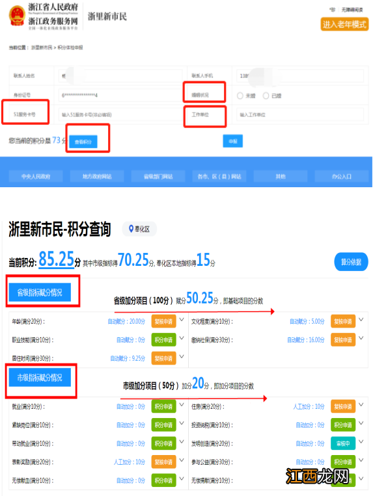
Task: Click the 联系人手机 input field
Action: (x=300, y=76)
